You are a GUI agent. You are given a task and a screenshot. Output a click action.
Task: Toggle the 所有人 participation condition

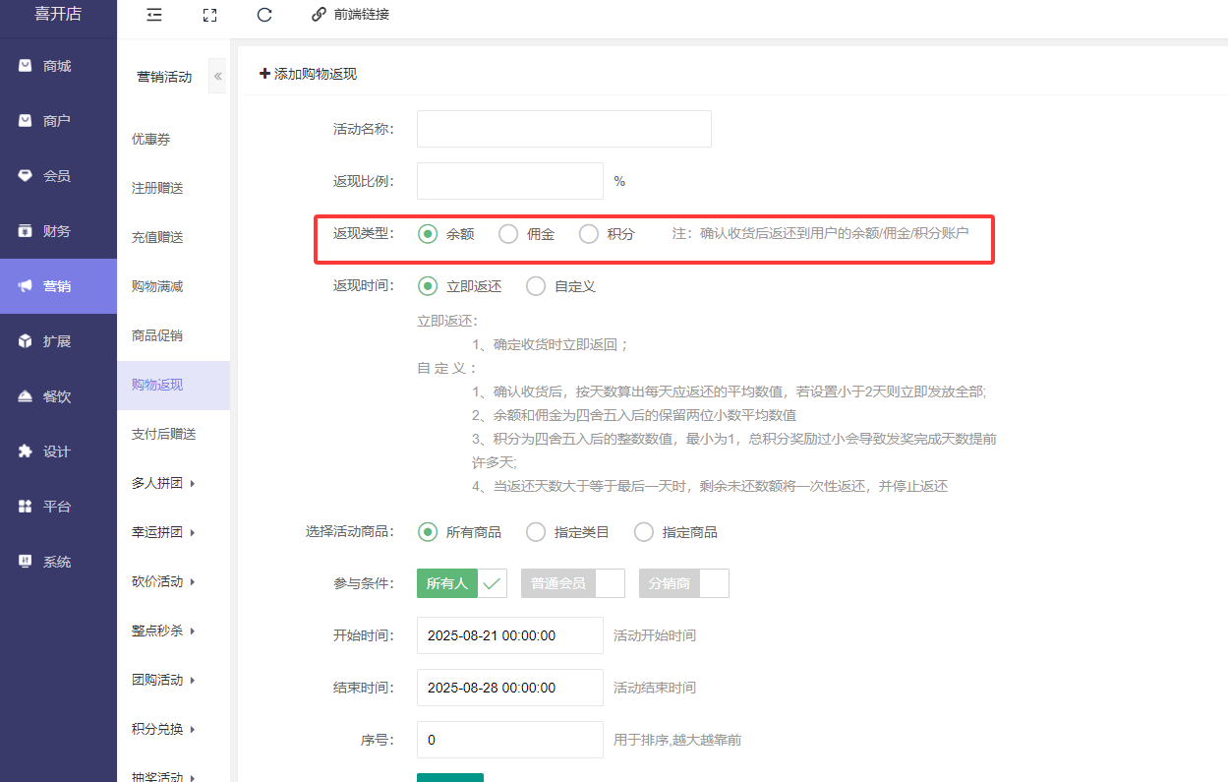462,583
